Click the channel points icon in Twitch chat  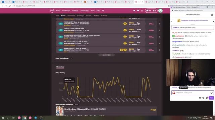click(203, 98)
